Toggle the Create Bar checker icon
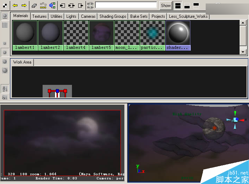Screen dimensions: 249x184 [5, 6]
